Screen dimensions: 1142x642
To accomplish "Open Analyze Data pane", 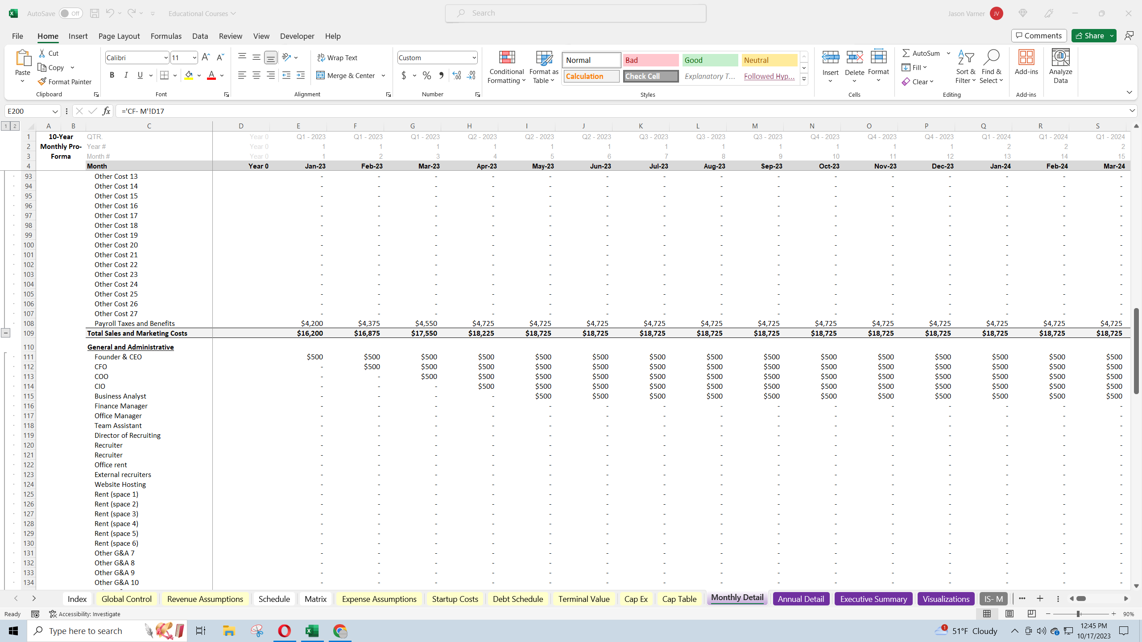I will pos(1060,67).
